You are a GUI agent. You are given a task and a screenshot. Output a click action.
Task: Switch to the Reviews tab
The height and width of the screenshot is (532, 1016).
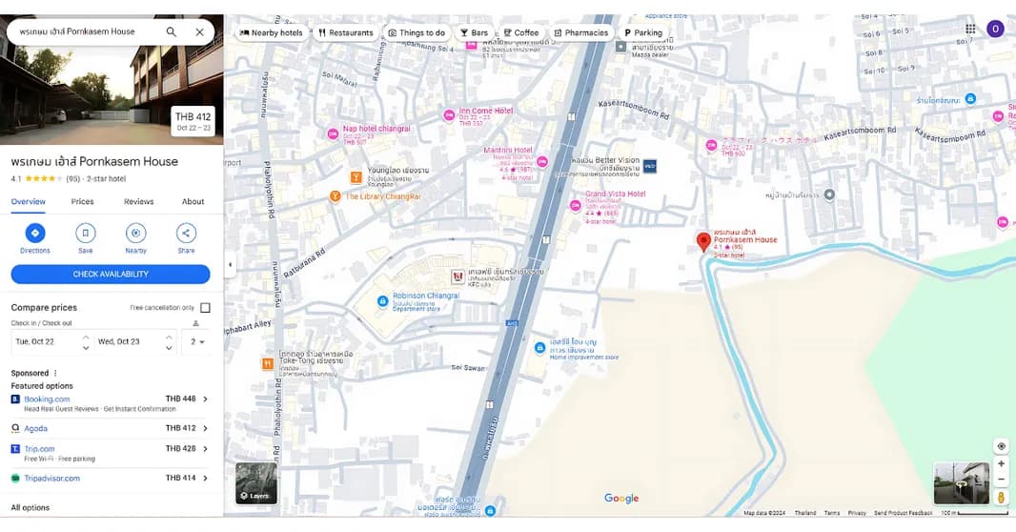point(138,201)
